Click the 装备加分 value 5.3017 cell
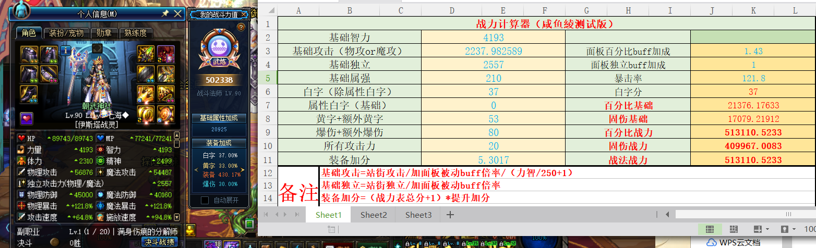Viewport: 816px width, 248px height. [x=493, y=159]
